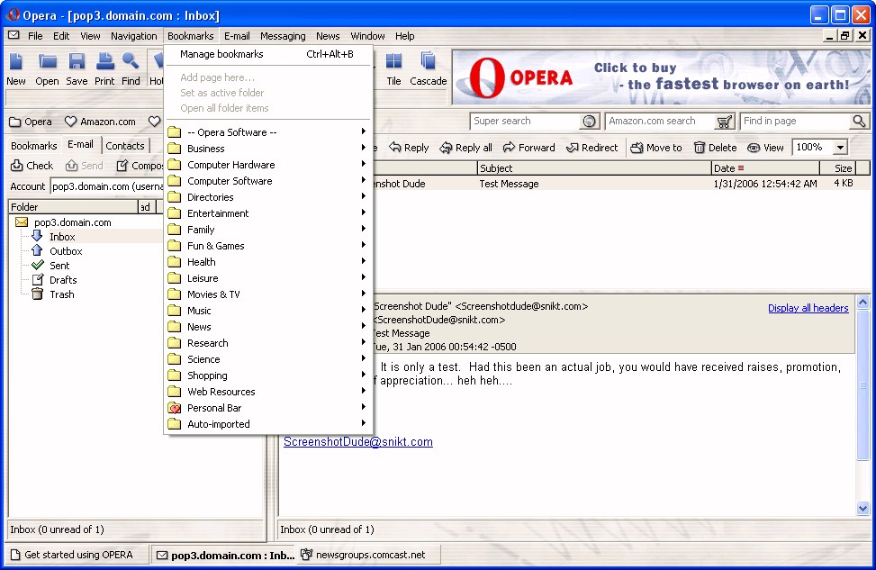Click the Open file toolbar icon

pos(48,61)
